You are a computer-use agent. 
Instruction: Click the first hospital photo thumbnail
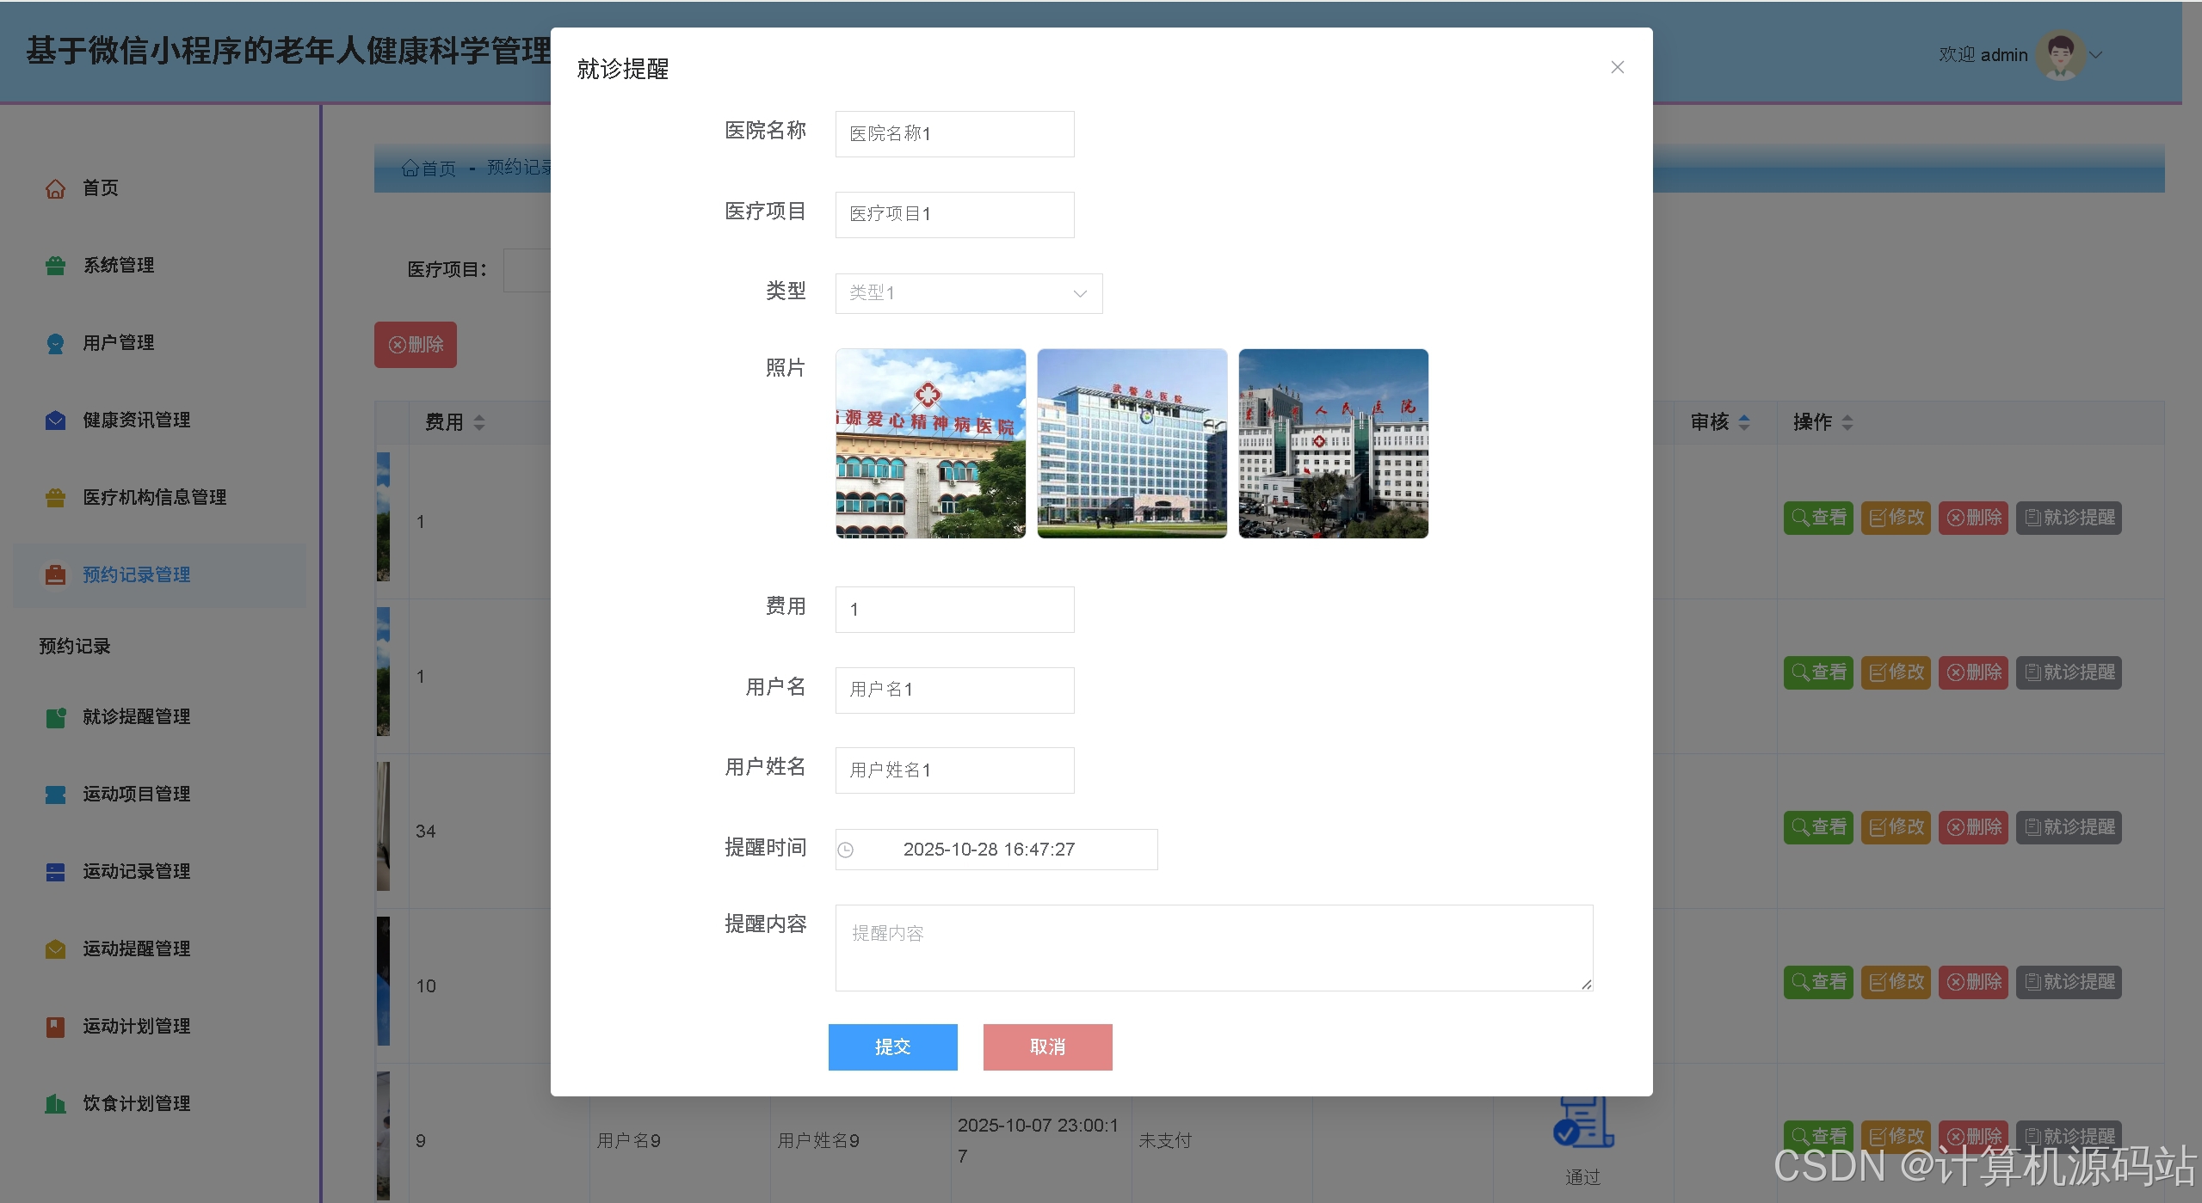(x=930, y=444)
